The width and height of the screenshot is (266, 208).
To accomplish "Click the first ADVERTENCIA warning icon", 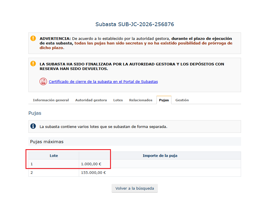I will click(x=33, y=38).
